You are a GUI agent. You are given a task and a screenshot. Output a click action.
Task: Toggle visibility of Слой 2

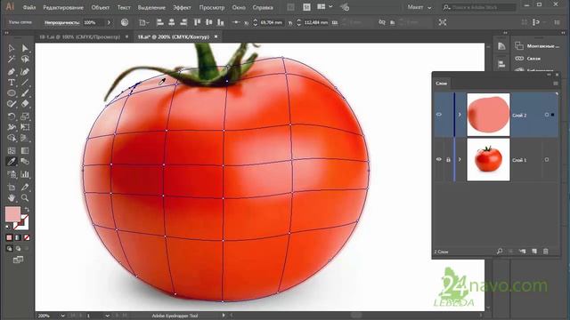(x=439, y=115)
